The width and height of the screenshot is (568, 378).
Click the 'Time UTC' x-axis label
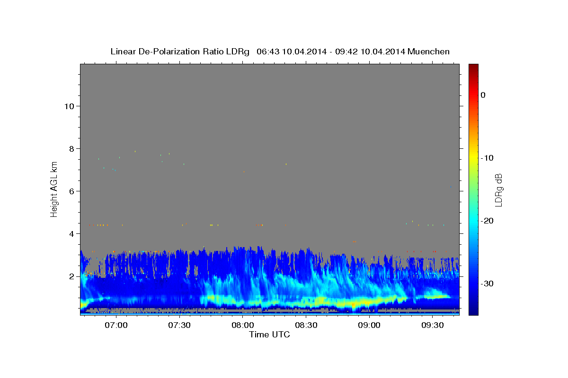click(269, 335)
